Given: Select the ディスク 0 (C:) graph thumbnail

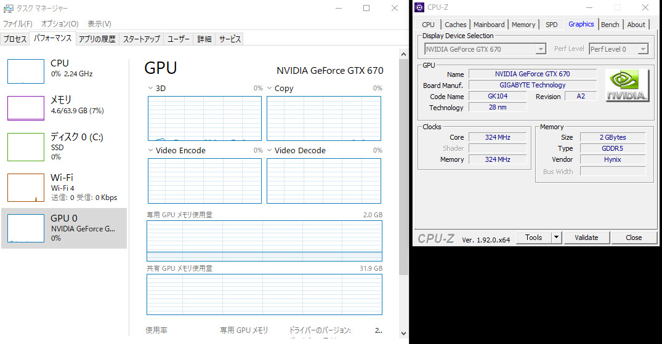Looking at the screenshot, I should pos(26,147).
